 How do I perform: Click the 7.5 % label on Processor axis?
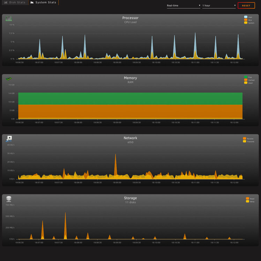[x=12, y=33]
